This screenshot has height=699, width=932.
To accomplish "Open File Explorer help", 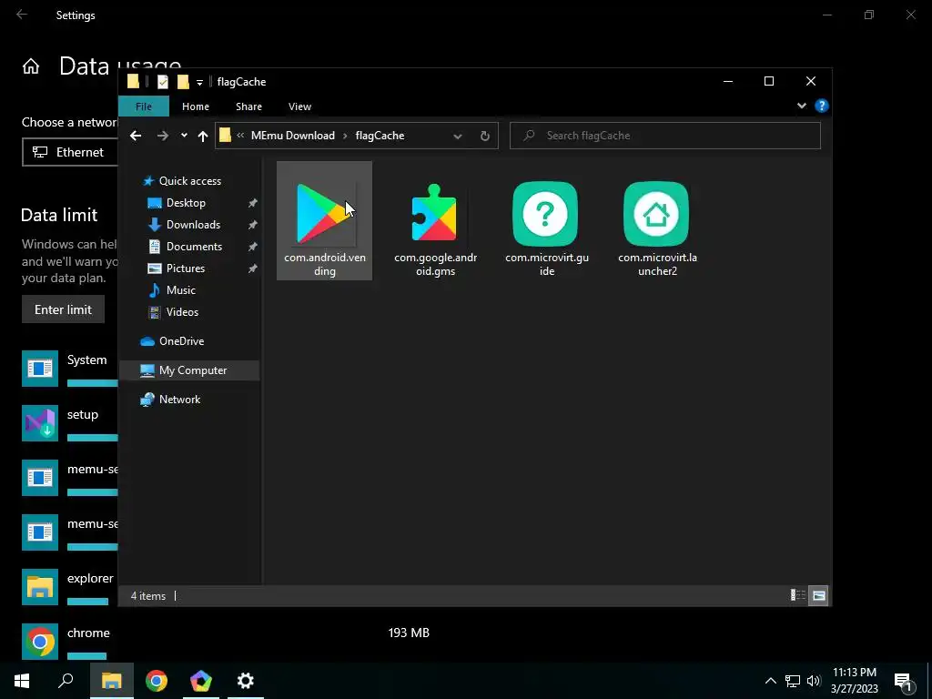I will (x=822, y=106).
